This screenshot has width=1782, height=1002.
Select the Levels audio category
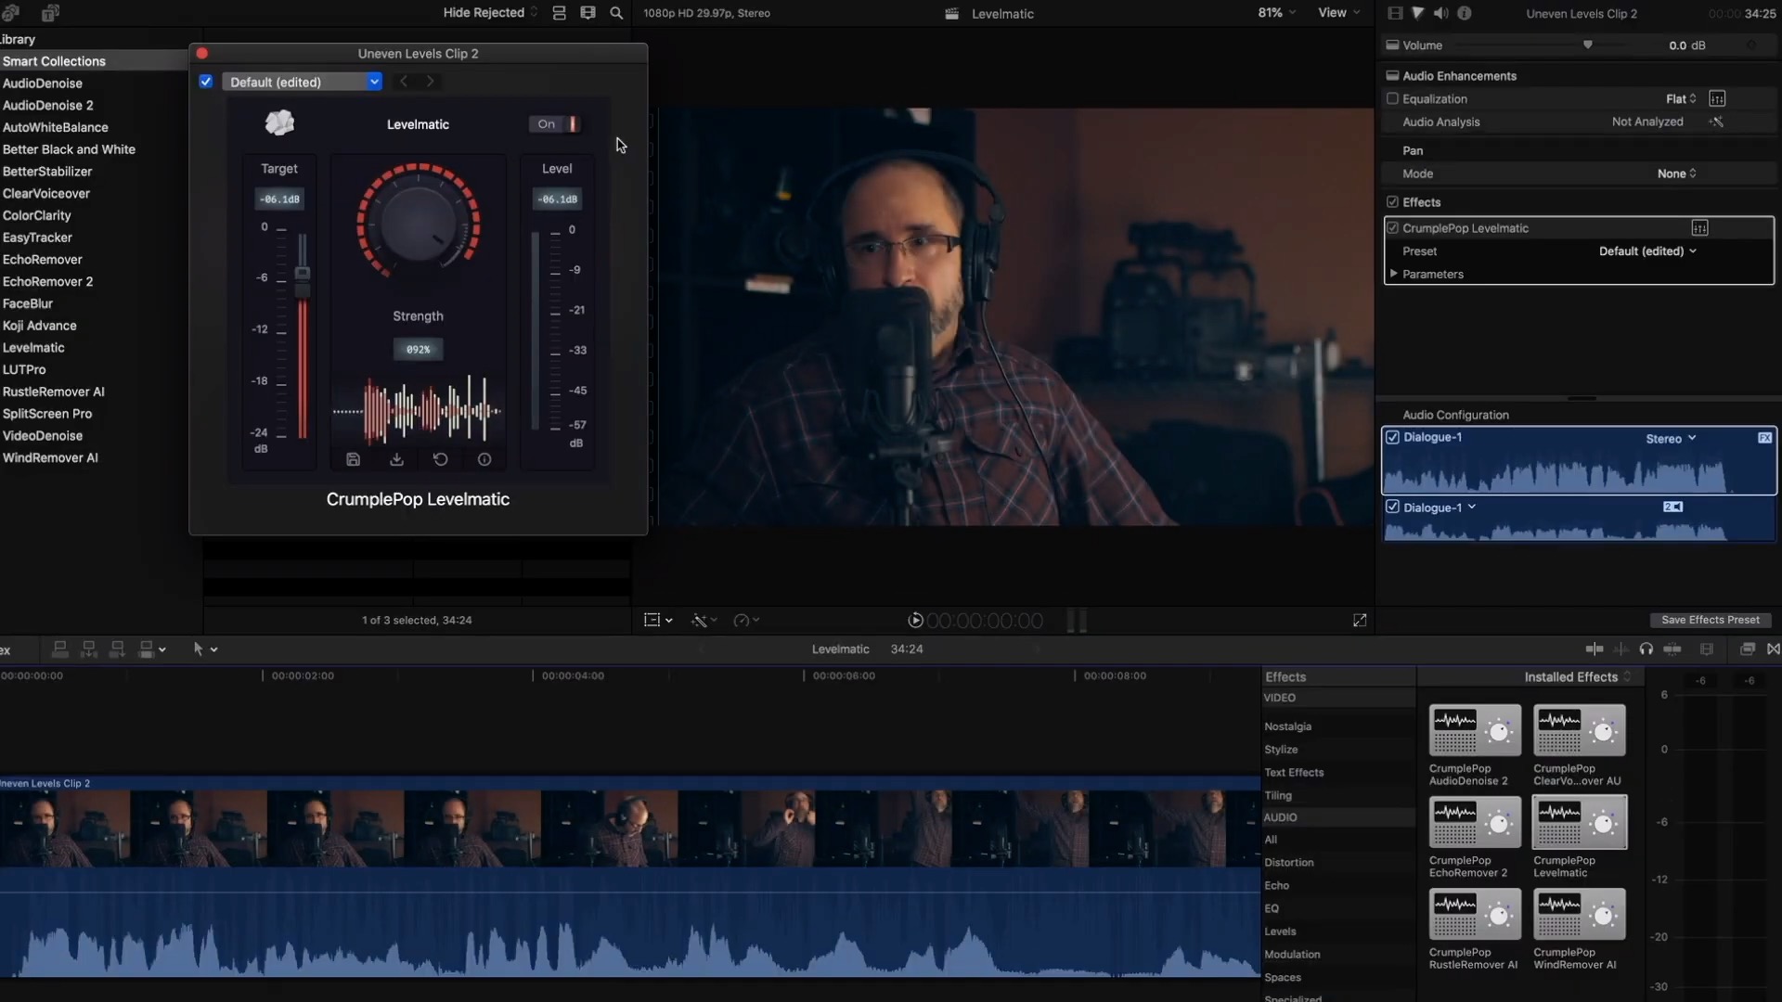coord(1280,931)
